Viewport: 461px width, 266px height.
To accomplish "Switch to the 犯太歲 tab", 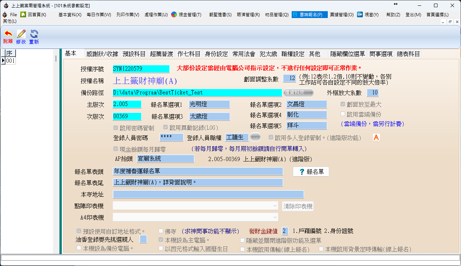I will coord(268,54).
